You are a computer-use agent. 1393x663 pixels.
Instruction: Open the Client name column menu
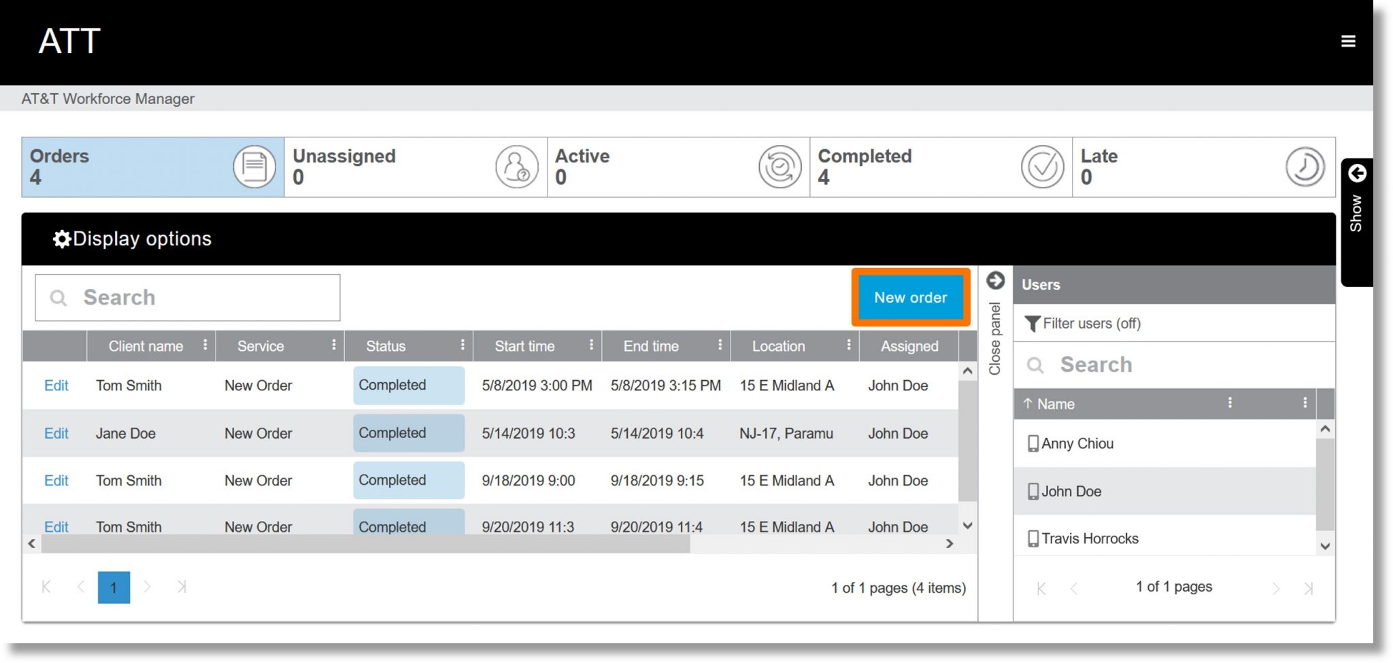coord(205,345)
